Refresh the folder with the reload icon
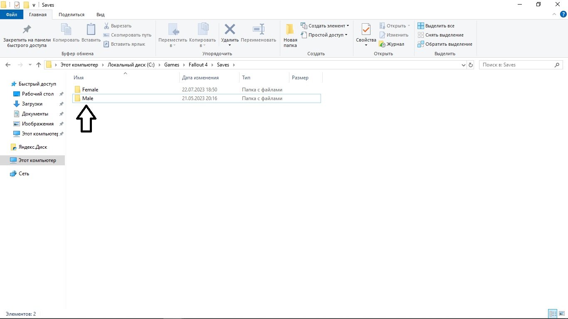The image size is (568, 319). click(471, 65)
